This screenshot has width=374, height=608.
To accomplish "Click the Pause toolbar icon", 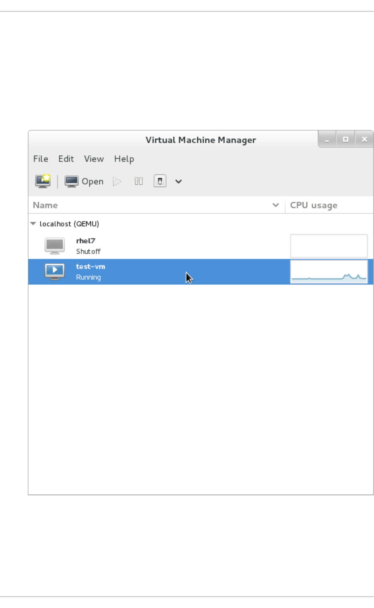I will click(x=139, y=181).
